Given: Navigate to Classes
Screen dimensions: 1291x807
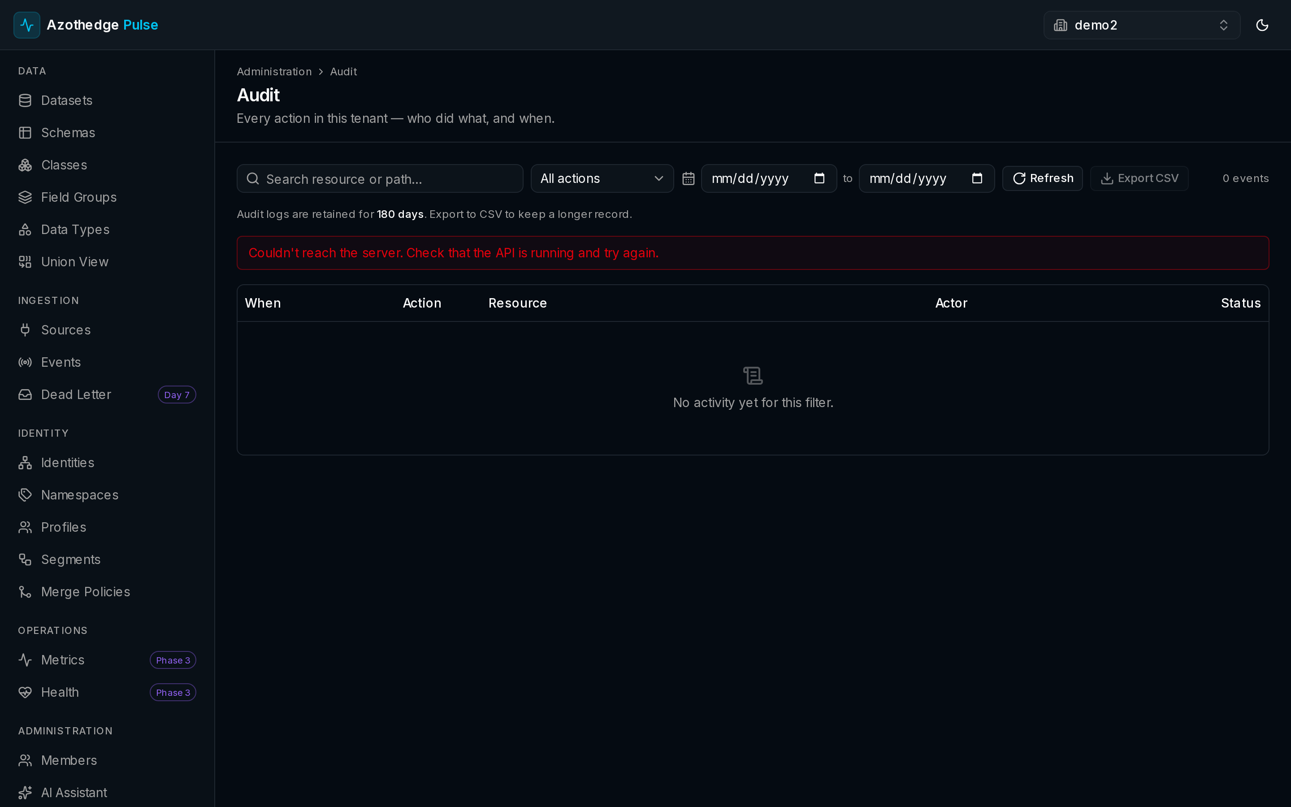Looking at the screenshot, I should [x=107, y=165].
